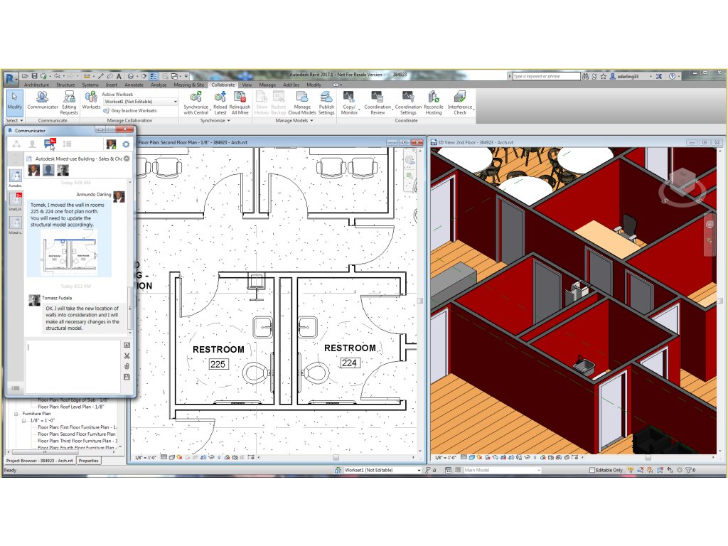This screenshot has width=728, height=546.
Task: Click the paperclip attach icon in Communicator
Action: click(x=127, y=366)
